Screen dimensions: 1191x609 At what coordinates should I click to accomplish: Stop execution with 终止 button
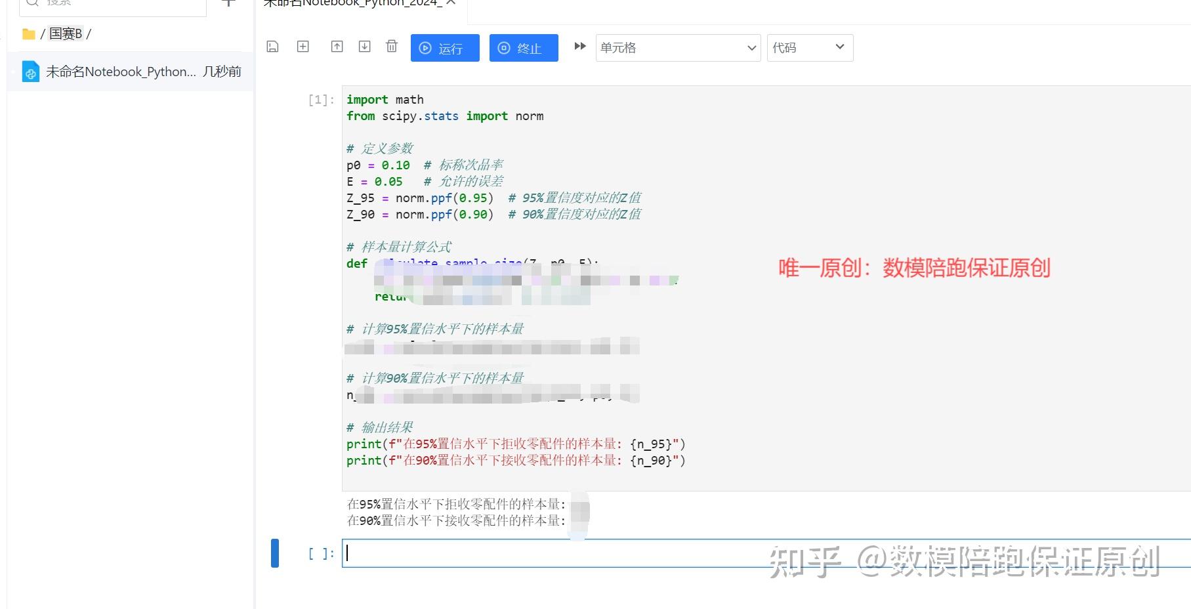[x=524, y=48]
